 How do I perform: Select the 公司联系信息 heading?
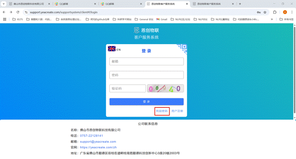148,124
